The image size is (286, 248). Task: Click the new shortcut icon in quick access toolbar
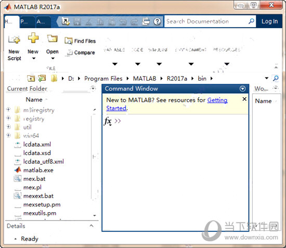66,21
